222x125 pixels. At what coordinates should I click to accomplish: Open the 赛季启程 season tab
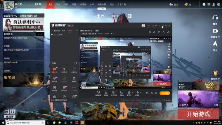(x=102, y=4)
